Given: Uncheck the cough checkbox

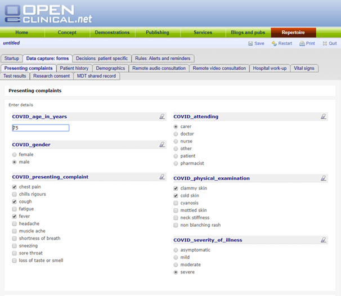Looking at the screenshot, I should pyautogui.click(x=15, y=201).
